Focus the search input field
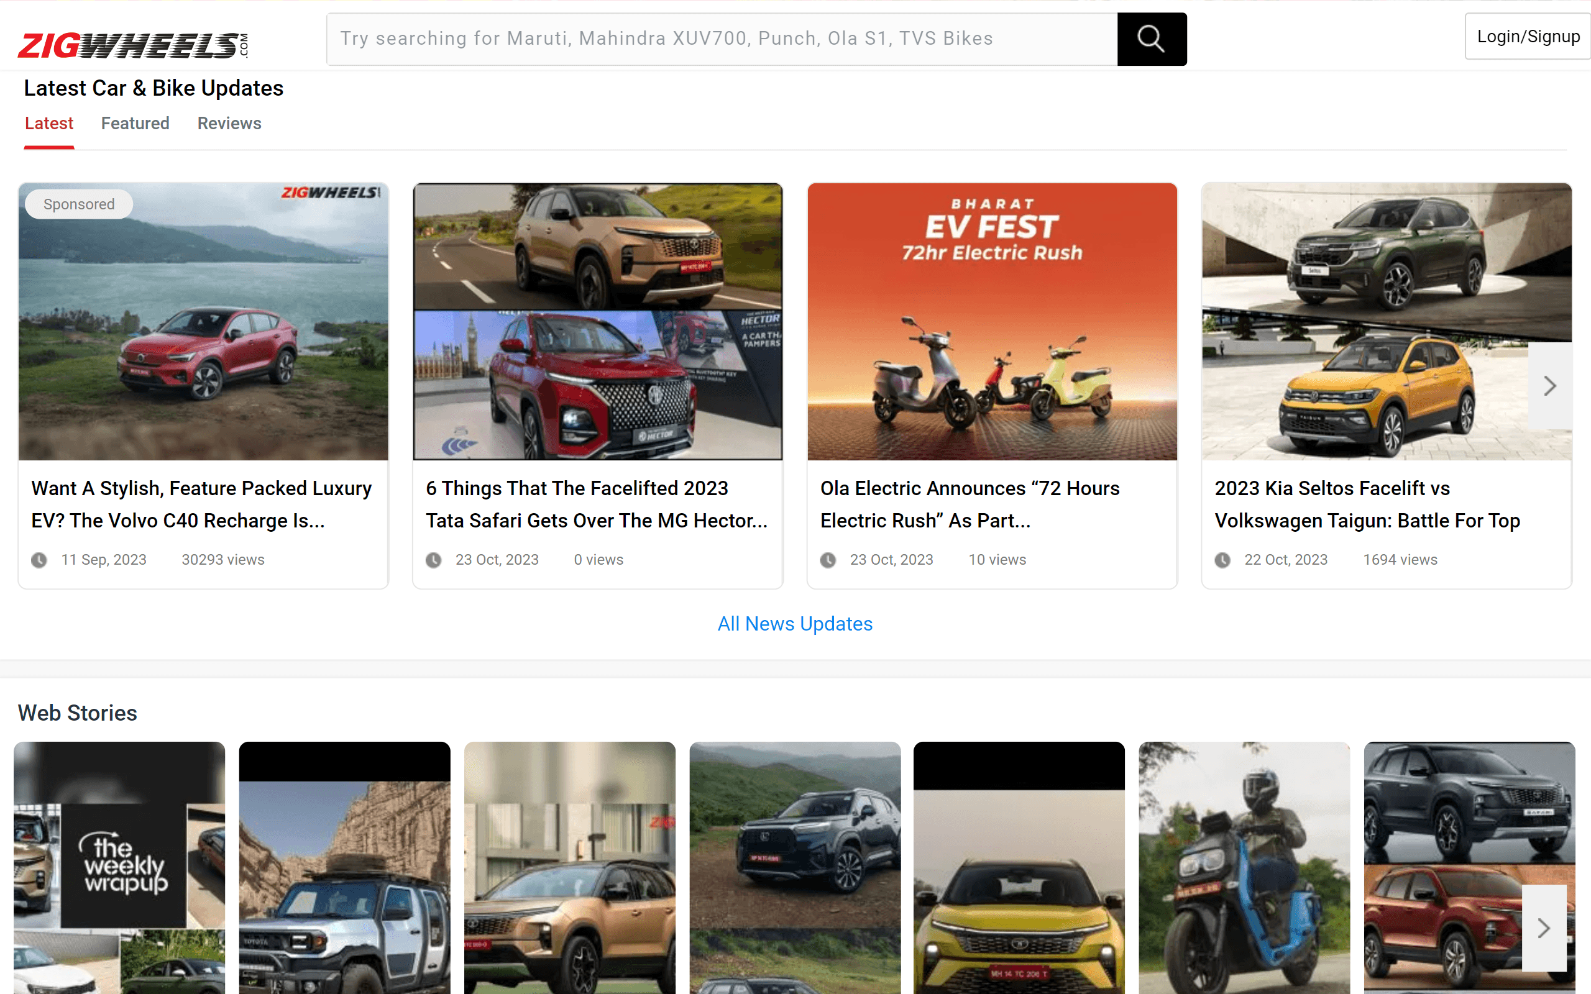 tap(722, 39)
